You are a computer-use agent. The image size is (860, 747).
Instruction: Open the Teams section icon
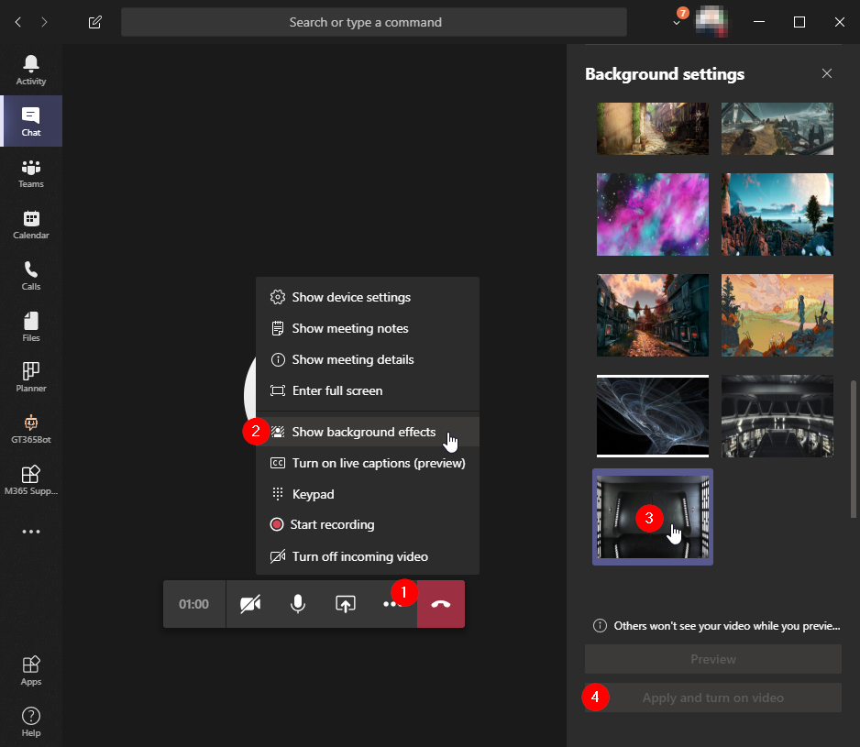point(31,172)
